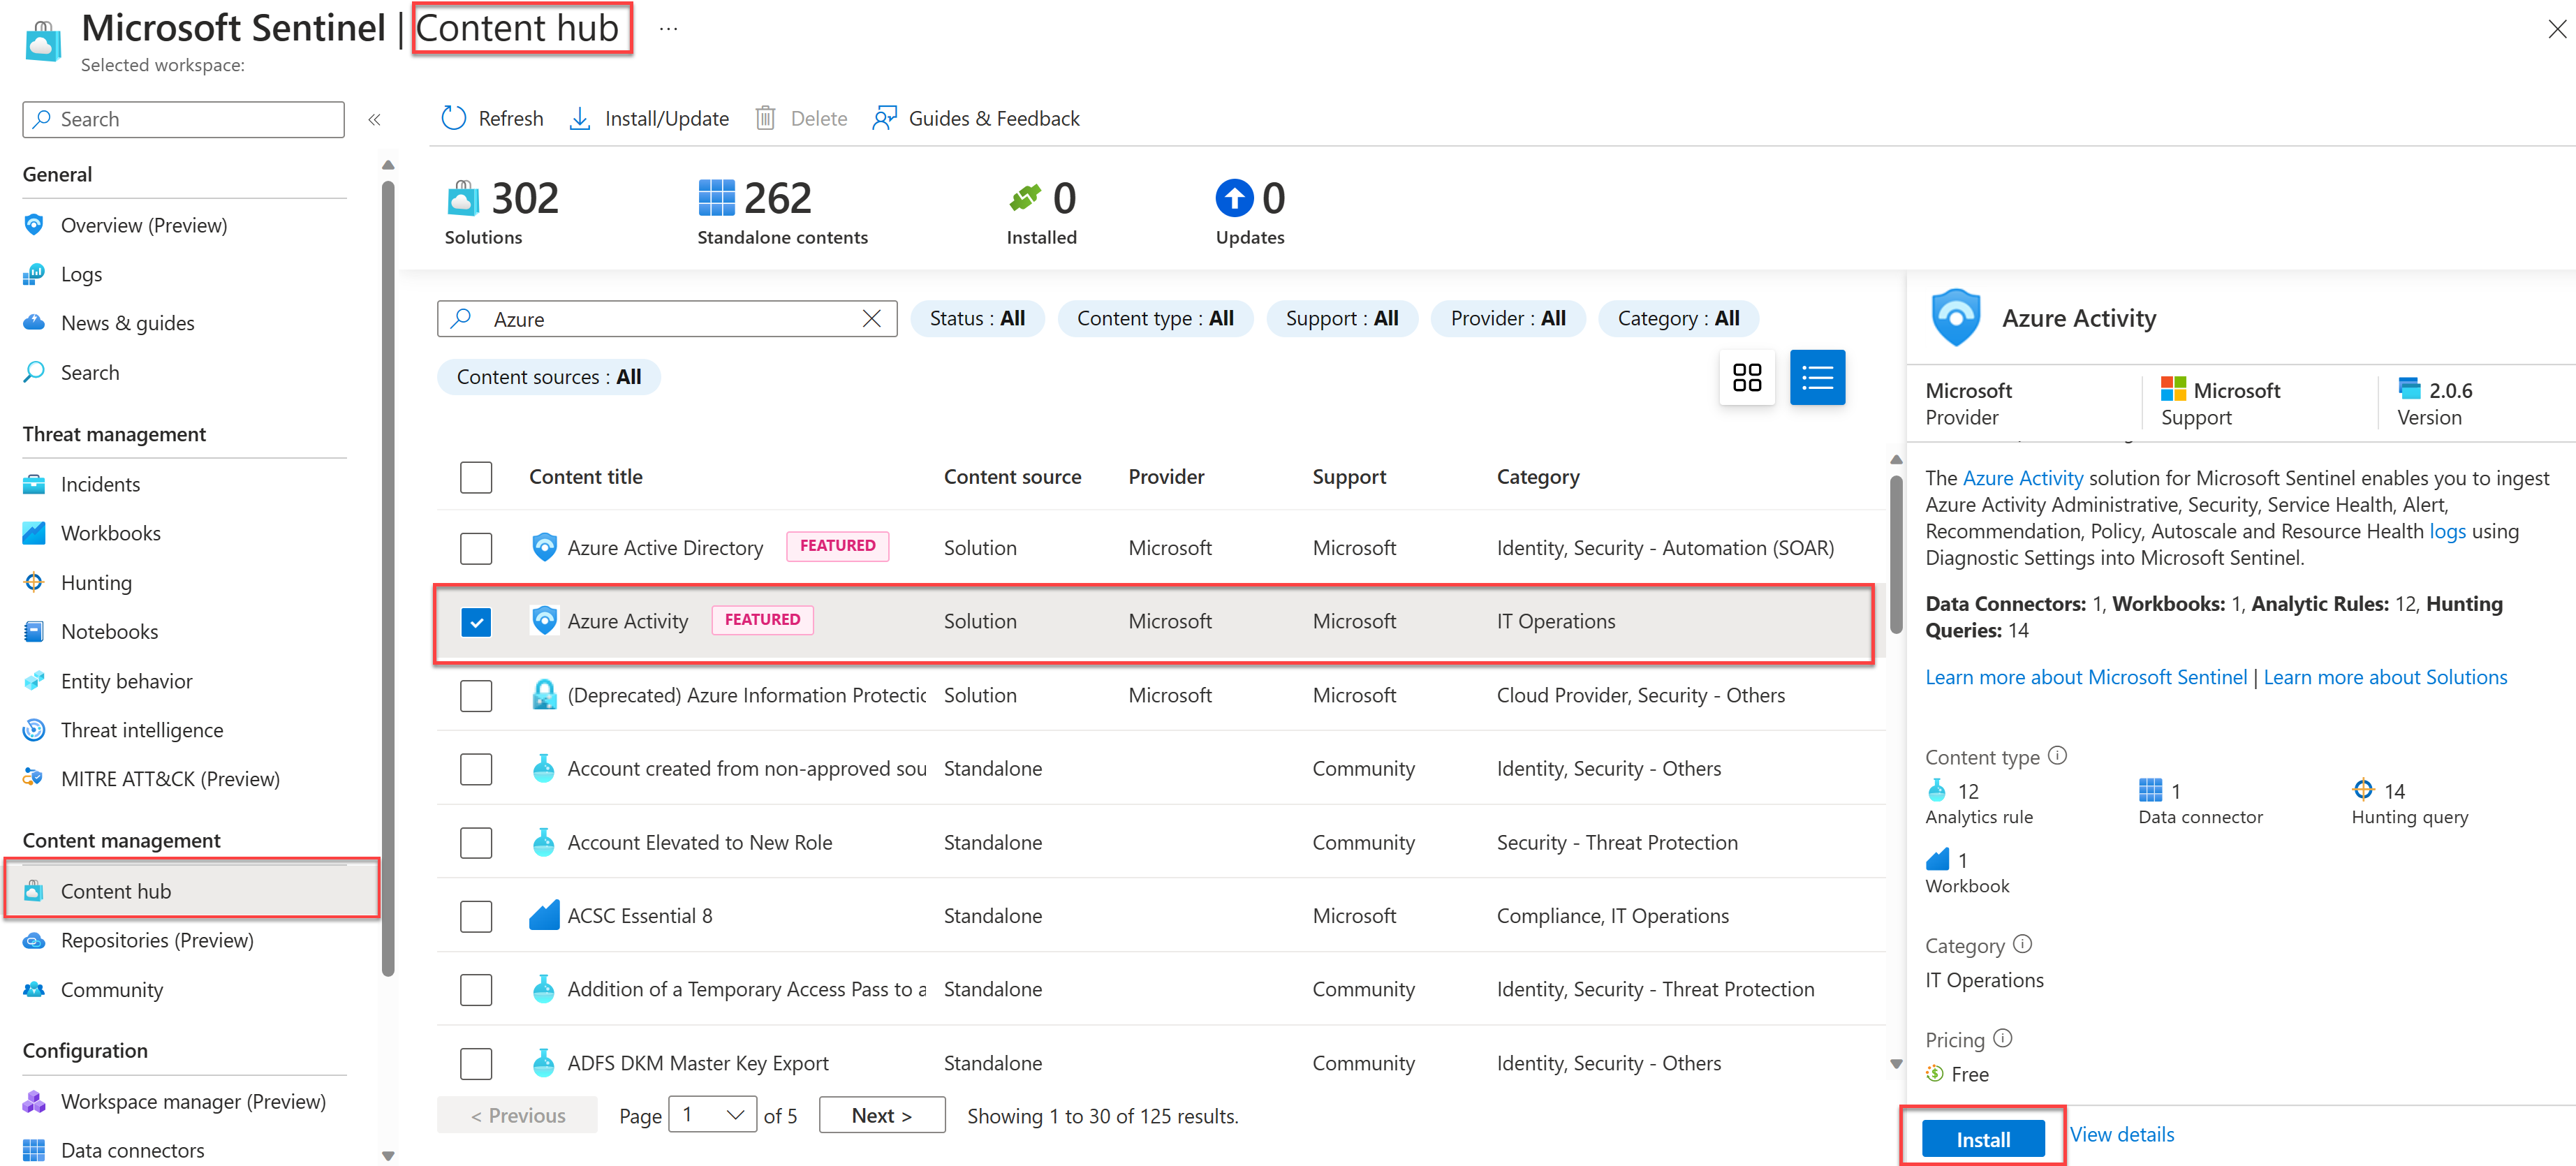The width and height of the screenshot is (2576, 1166).
Task: Open the more options ellipsis
Action: (668, 29)
